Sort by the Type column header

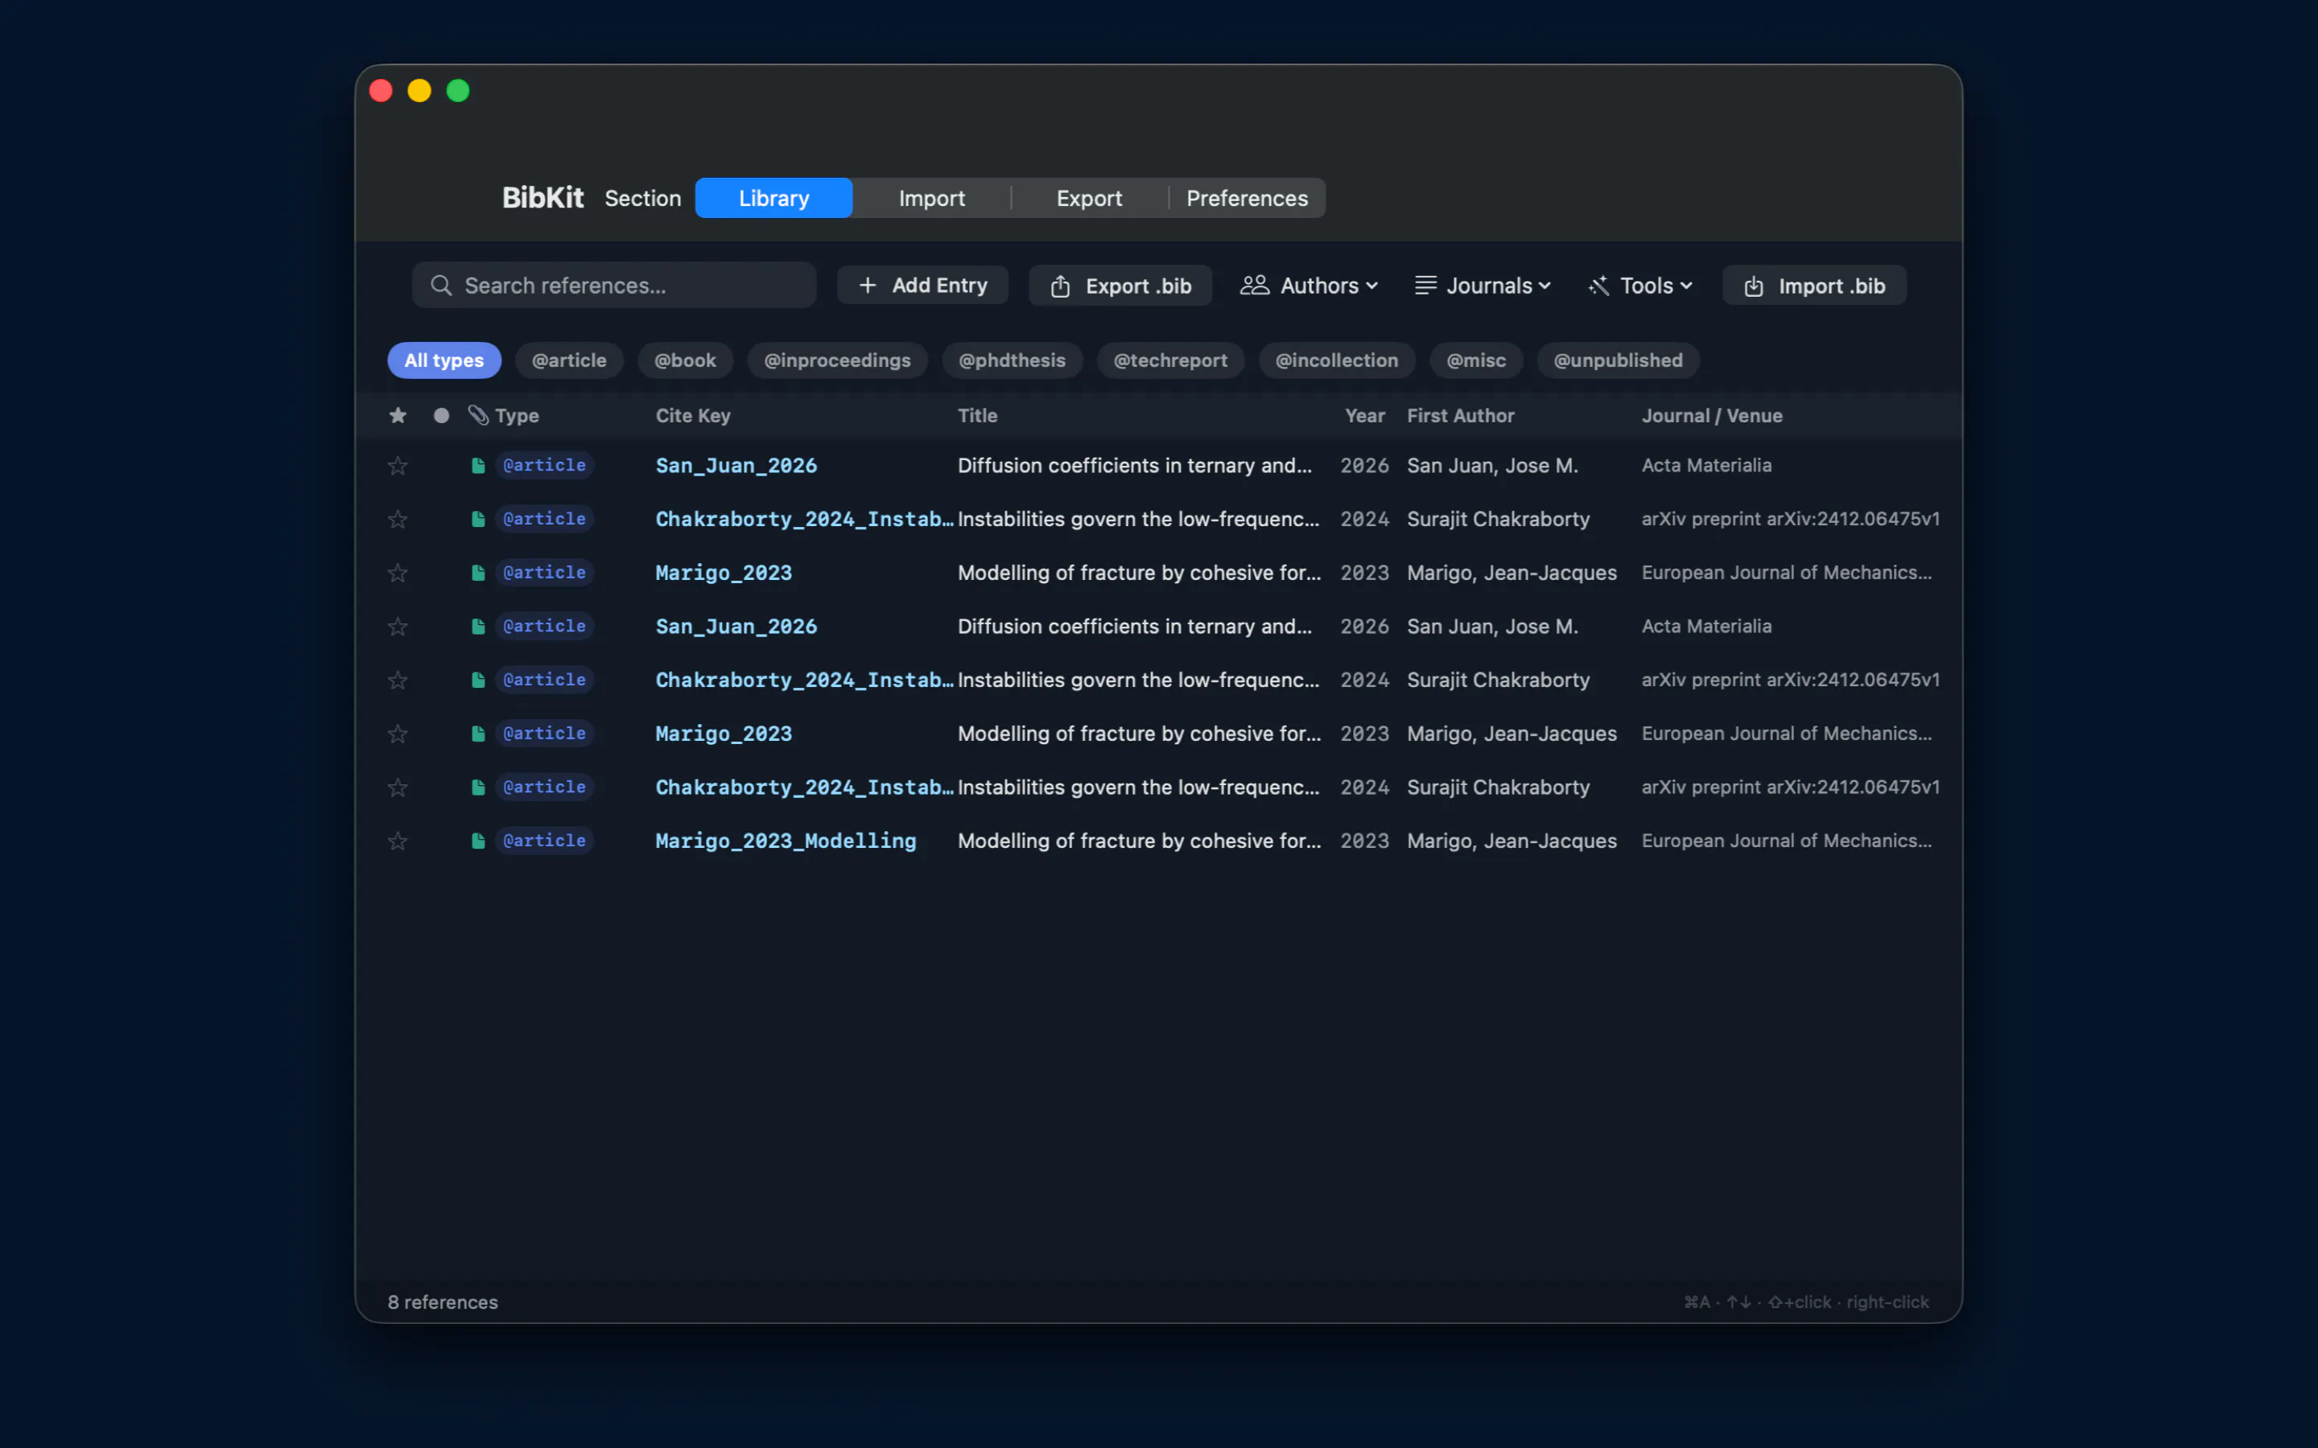coord(518,416)
